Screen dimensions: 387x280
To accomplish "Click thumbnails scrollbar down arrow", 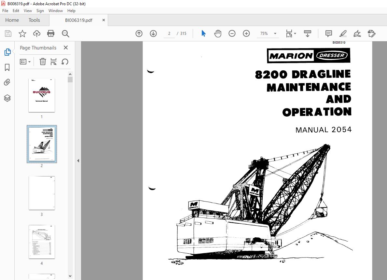I will (x=70, y=276).
